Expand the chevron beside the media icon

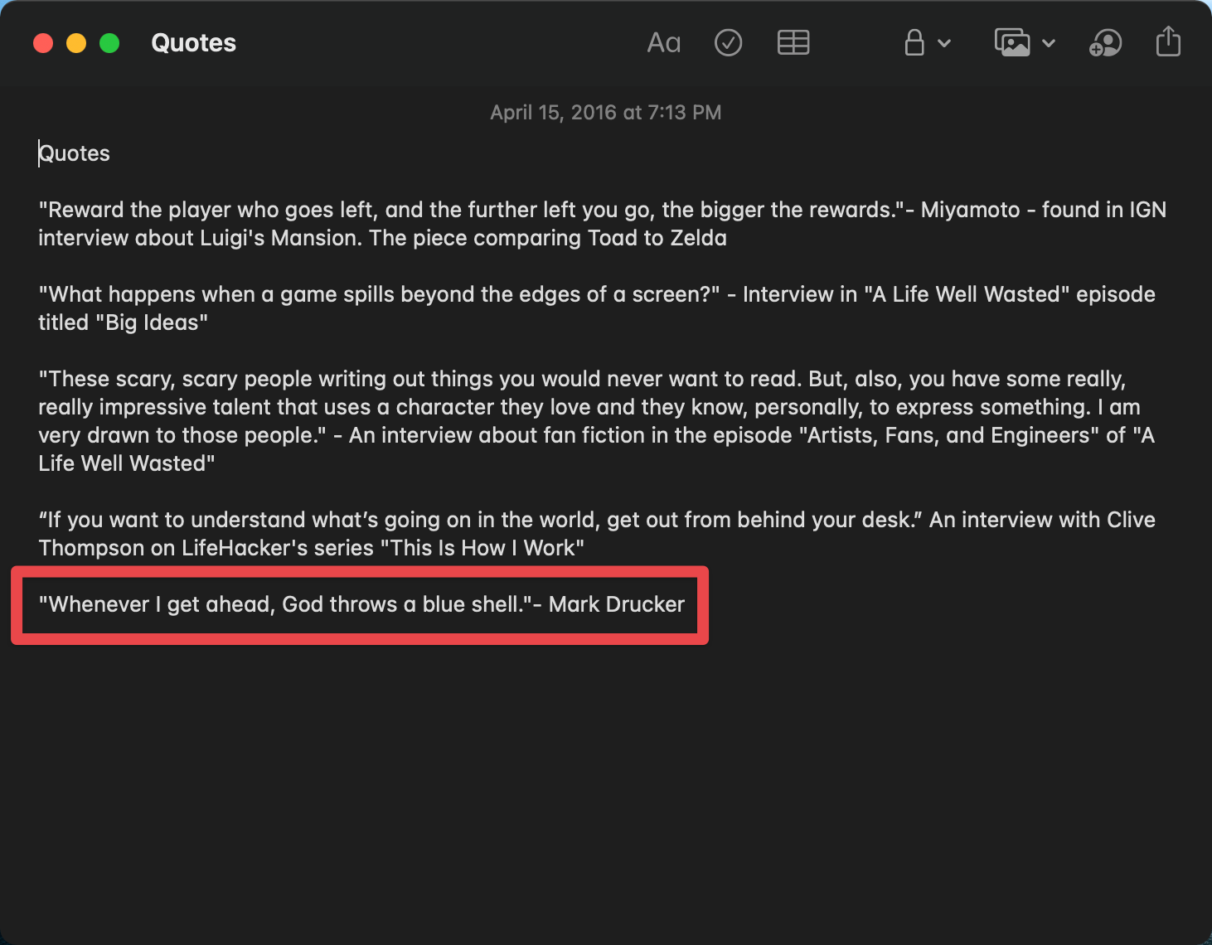point(1049,44)
